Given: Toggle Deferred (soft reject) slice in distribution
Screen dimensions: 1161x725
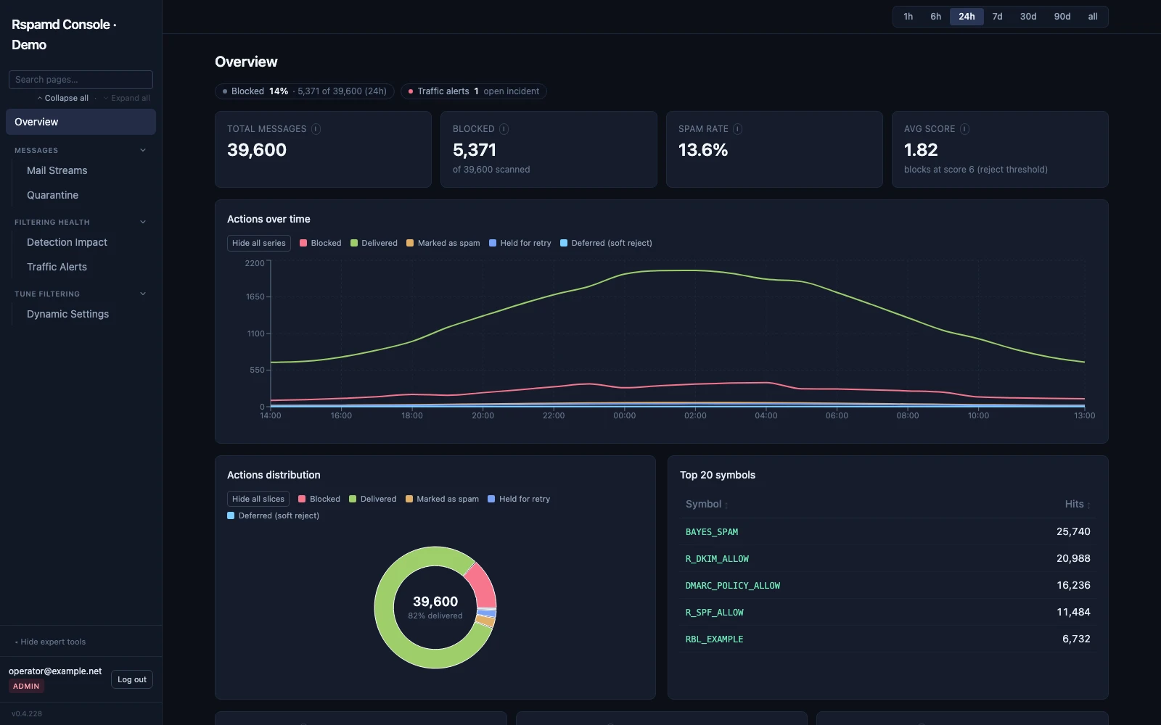Looking at the screenshot, I should tap(273, 515).
